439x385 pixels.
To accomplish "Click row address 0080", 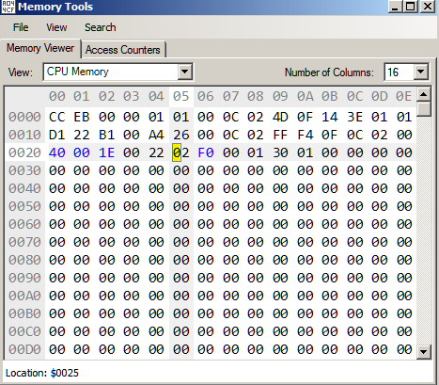I will point(24,260).
